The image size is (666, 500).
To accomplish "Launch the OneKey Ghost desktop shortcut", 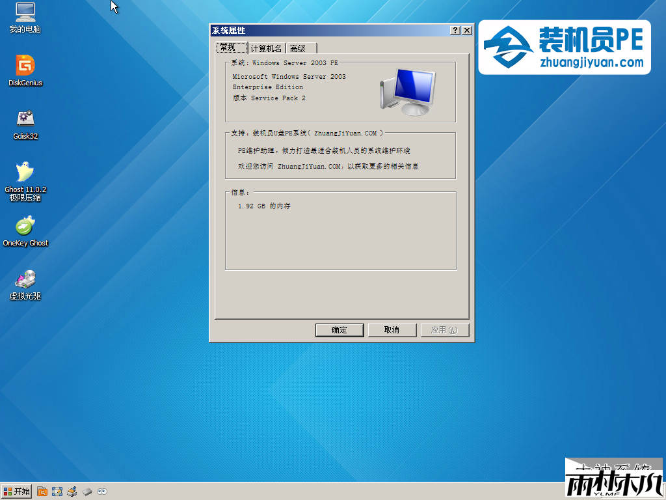I will [x=25, y=226].
